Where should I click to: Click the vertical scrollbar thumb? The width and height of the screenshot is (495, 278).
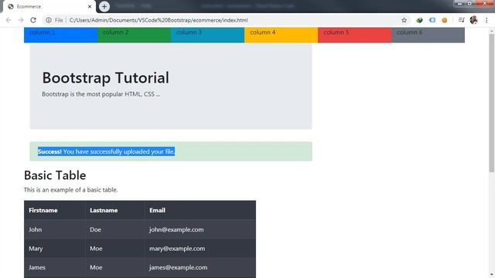[x=492, y=103]
